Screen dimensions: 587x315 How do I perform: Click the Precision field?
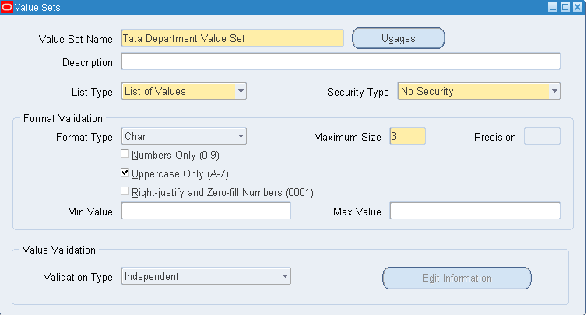pyautogui.click(x=542, y=137)
